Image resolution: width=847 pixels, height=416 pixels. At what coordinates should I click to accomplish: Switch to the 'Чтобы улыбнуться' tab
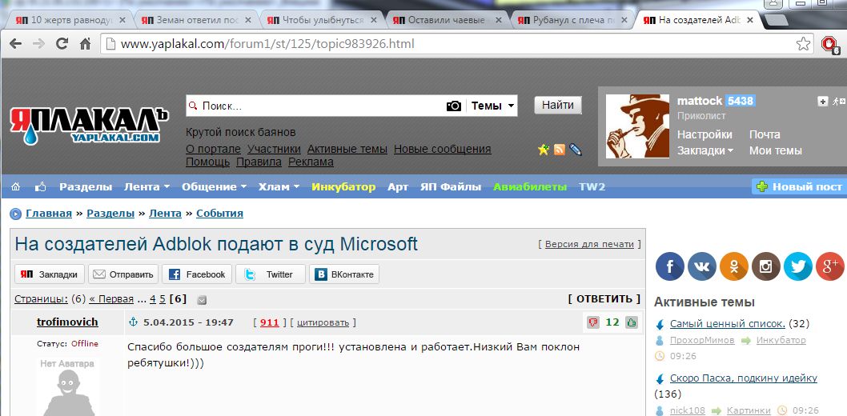[321, 20]
